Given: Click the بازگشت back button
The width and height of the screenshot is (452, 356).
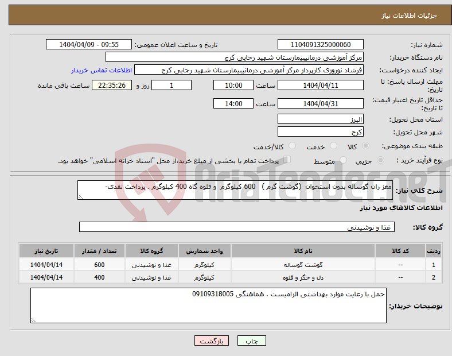Looking at the screenshot, I should [x=212, y=340].
